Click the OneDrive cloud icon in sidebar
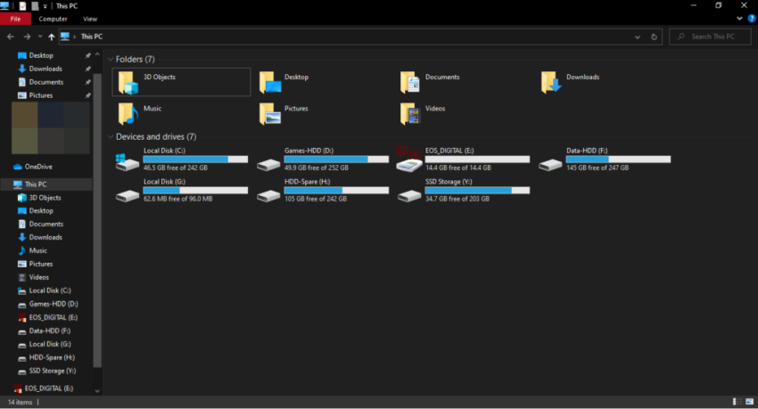The width and height of the screenshot is (758, 409). pos(18,167)
